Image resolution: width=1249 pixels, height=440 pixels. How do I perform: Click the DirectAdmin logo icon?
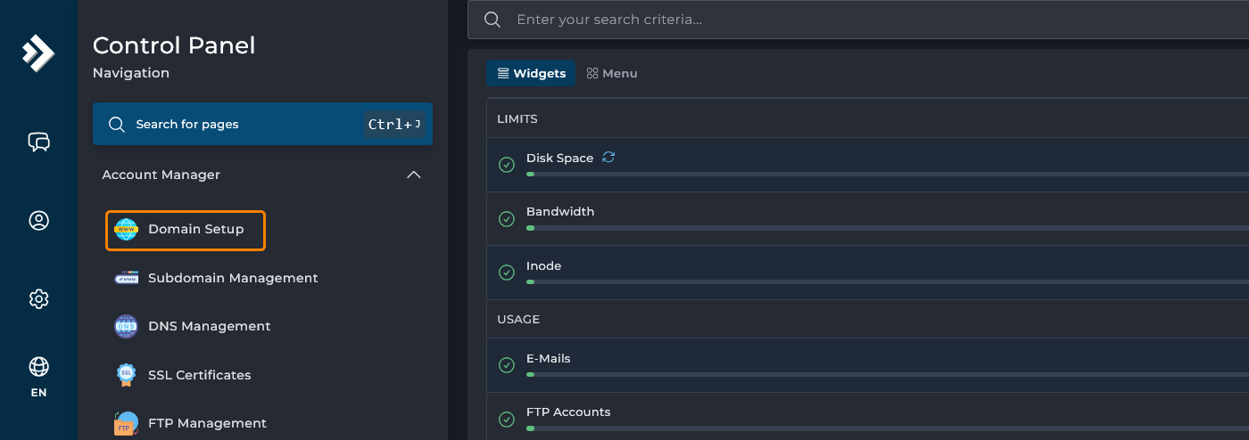[x=38, y=53]
